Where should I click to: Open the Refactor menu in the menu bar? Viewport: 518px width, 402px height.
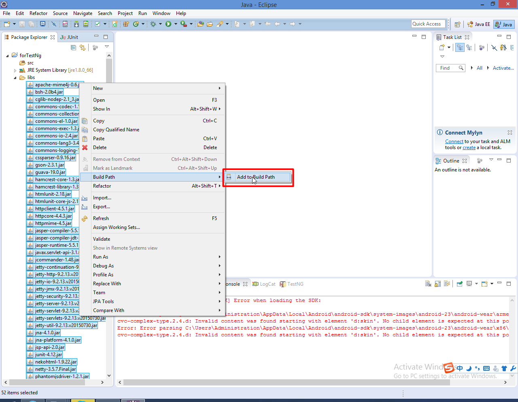click(38, 13)
